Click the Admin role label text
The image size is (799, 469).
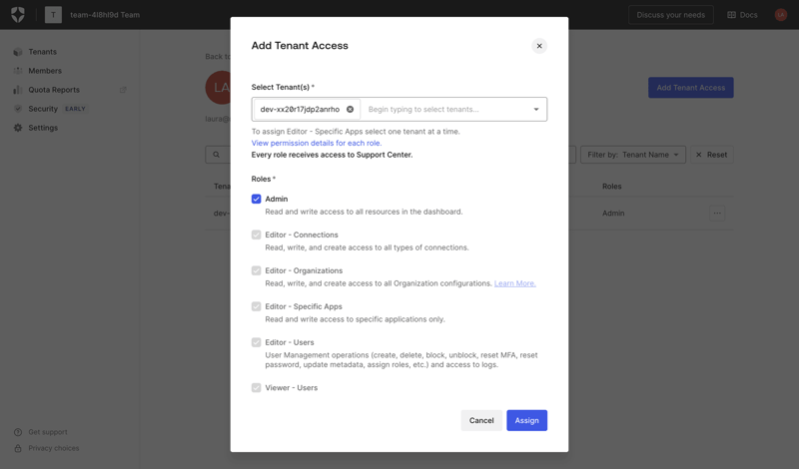[277, 200]
